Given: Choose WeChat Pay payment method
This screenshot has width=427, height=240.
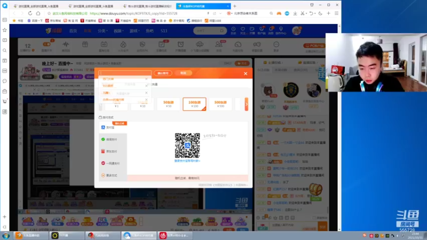Looking at the screenshot, I should point(113,139).
